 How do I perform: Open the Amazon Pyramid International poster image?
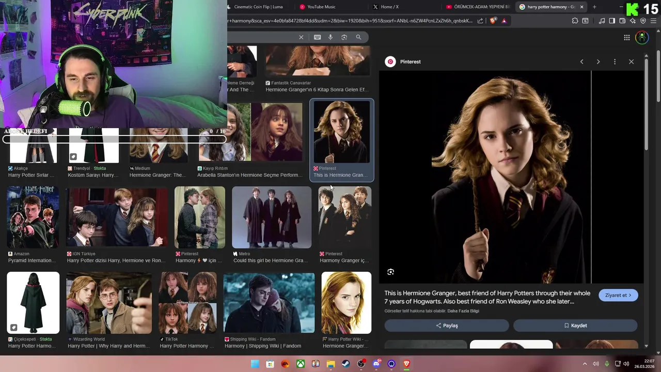click(x=33, y=218)
